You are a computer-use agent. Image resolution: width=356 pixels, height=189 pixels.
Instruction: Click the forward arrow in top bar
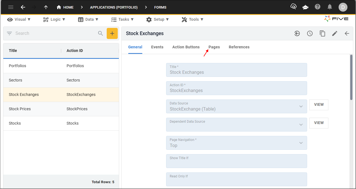pyautogui.click(x=34, y=7)
